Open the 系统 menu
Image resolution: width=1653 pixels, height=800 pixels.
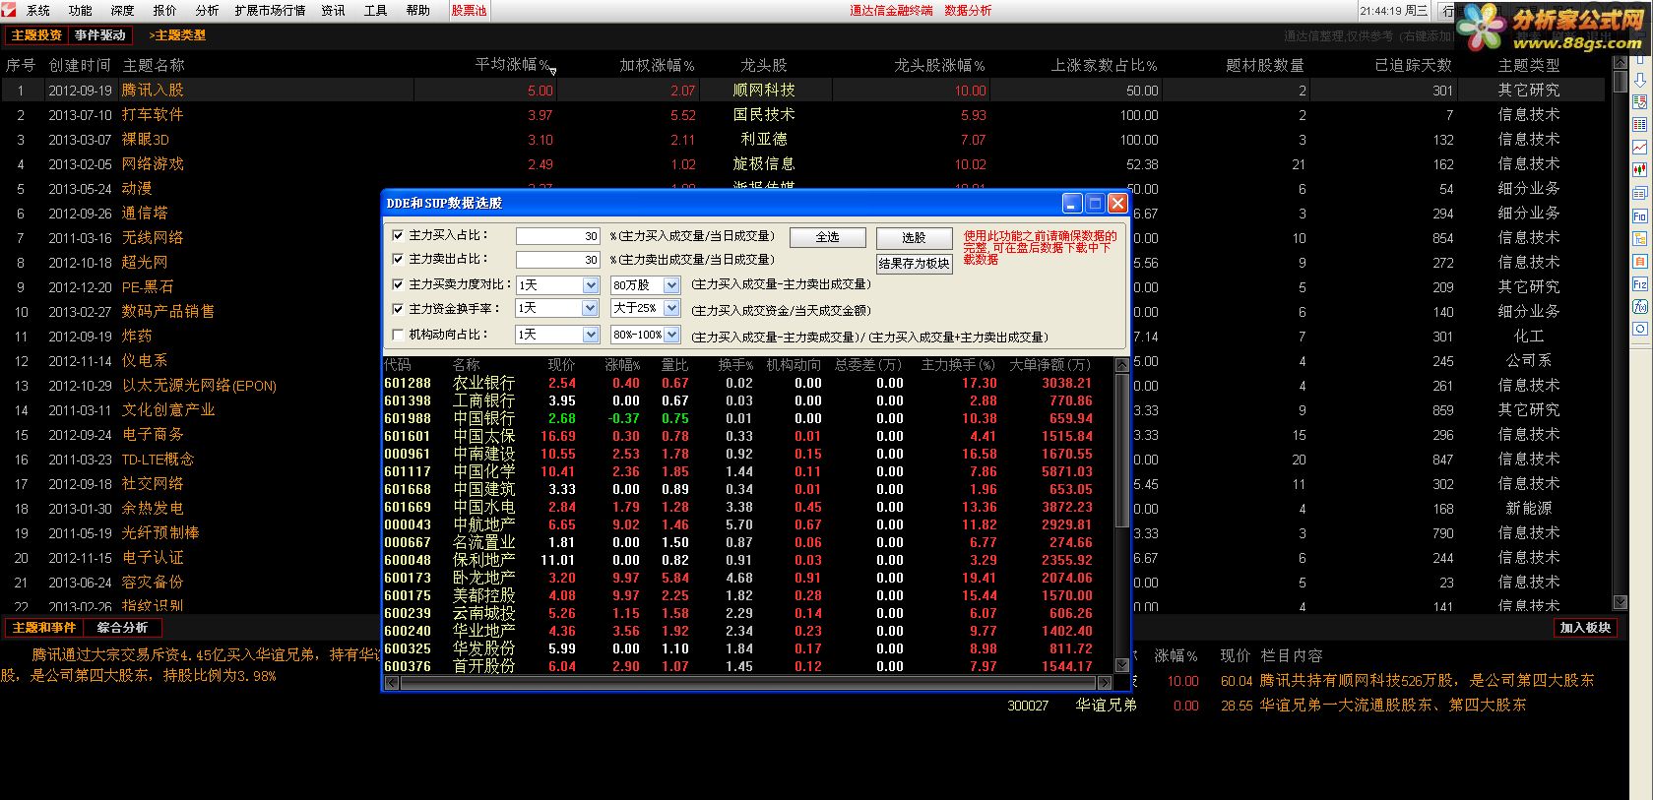(38, 11)
